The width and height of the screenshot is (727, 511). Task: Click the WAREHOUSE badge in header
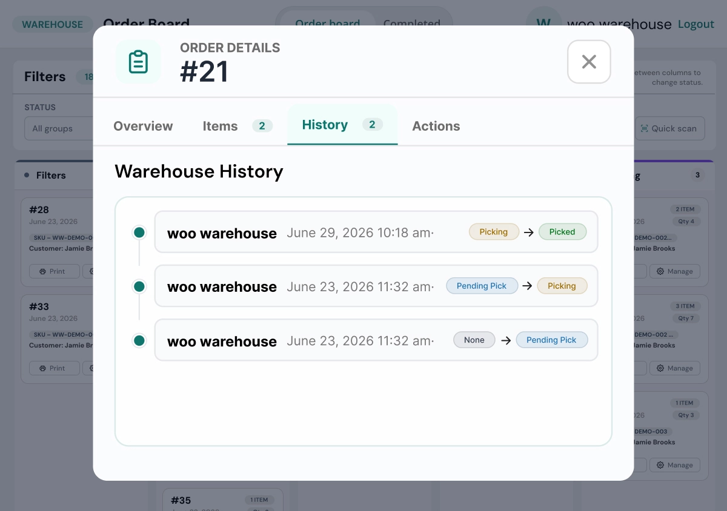tap(53, 25)
